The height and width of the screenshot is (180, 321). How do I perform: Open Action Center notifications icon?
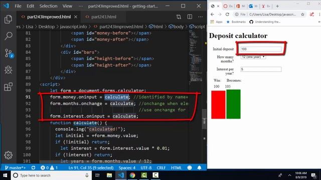313,175
